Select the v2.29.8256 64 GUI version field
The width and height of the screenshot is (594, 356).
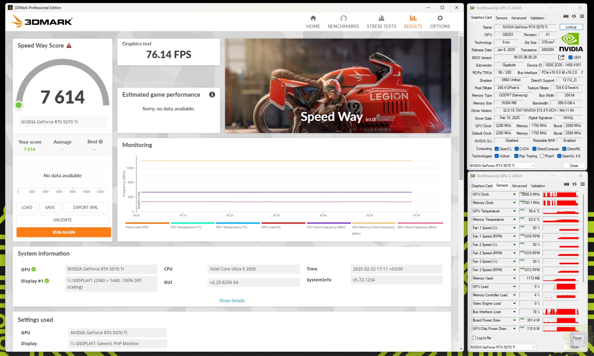pos(253,282)
